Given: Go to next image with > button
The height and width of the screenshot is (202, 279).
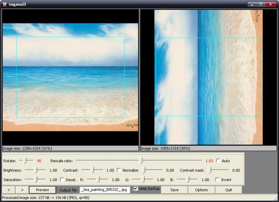Looking at the screenshot, I should 22,190.
